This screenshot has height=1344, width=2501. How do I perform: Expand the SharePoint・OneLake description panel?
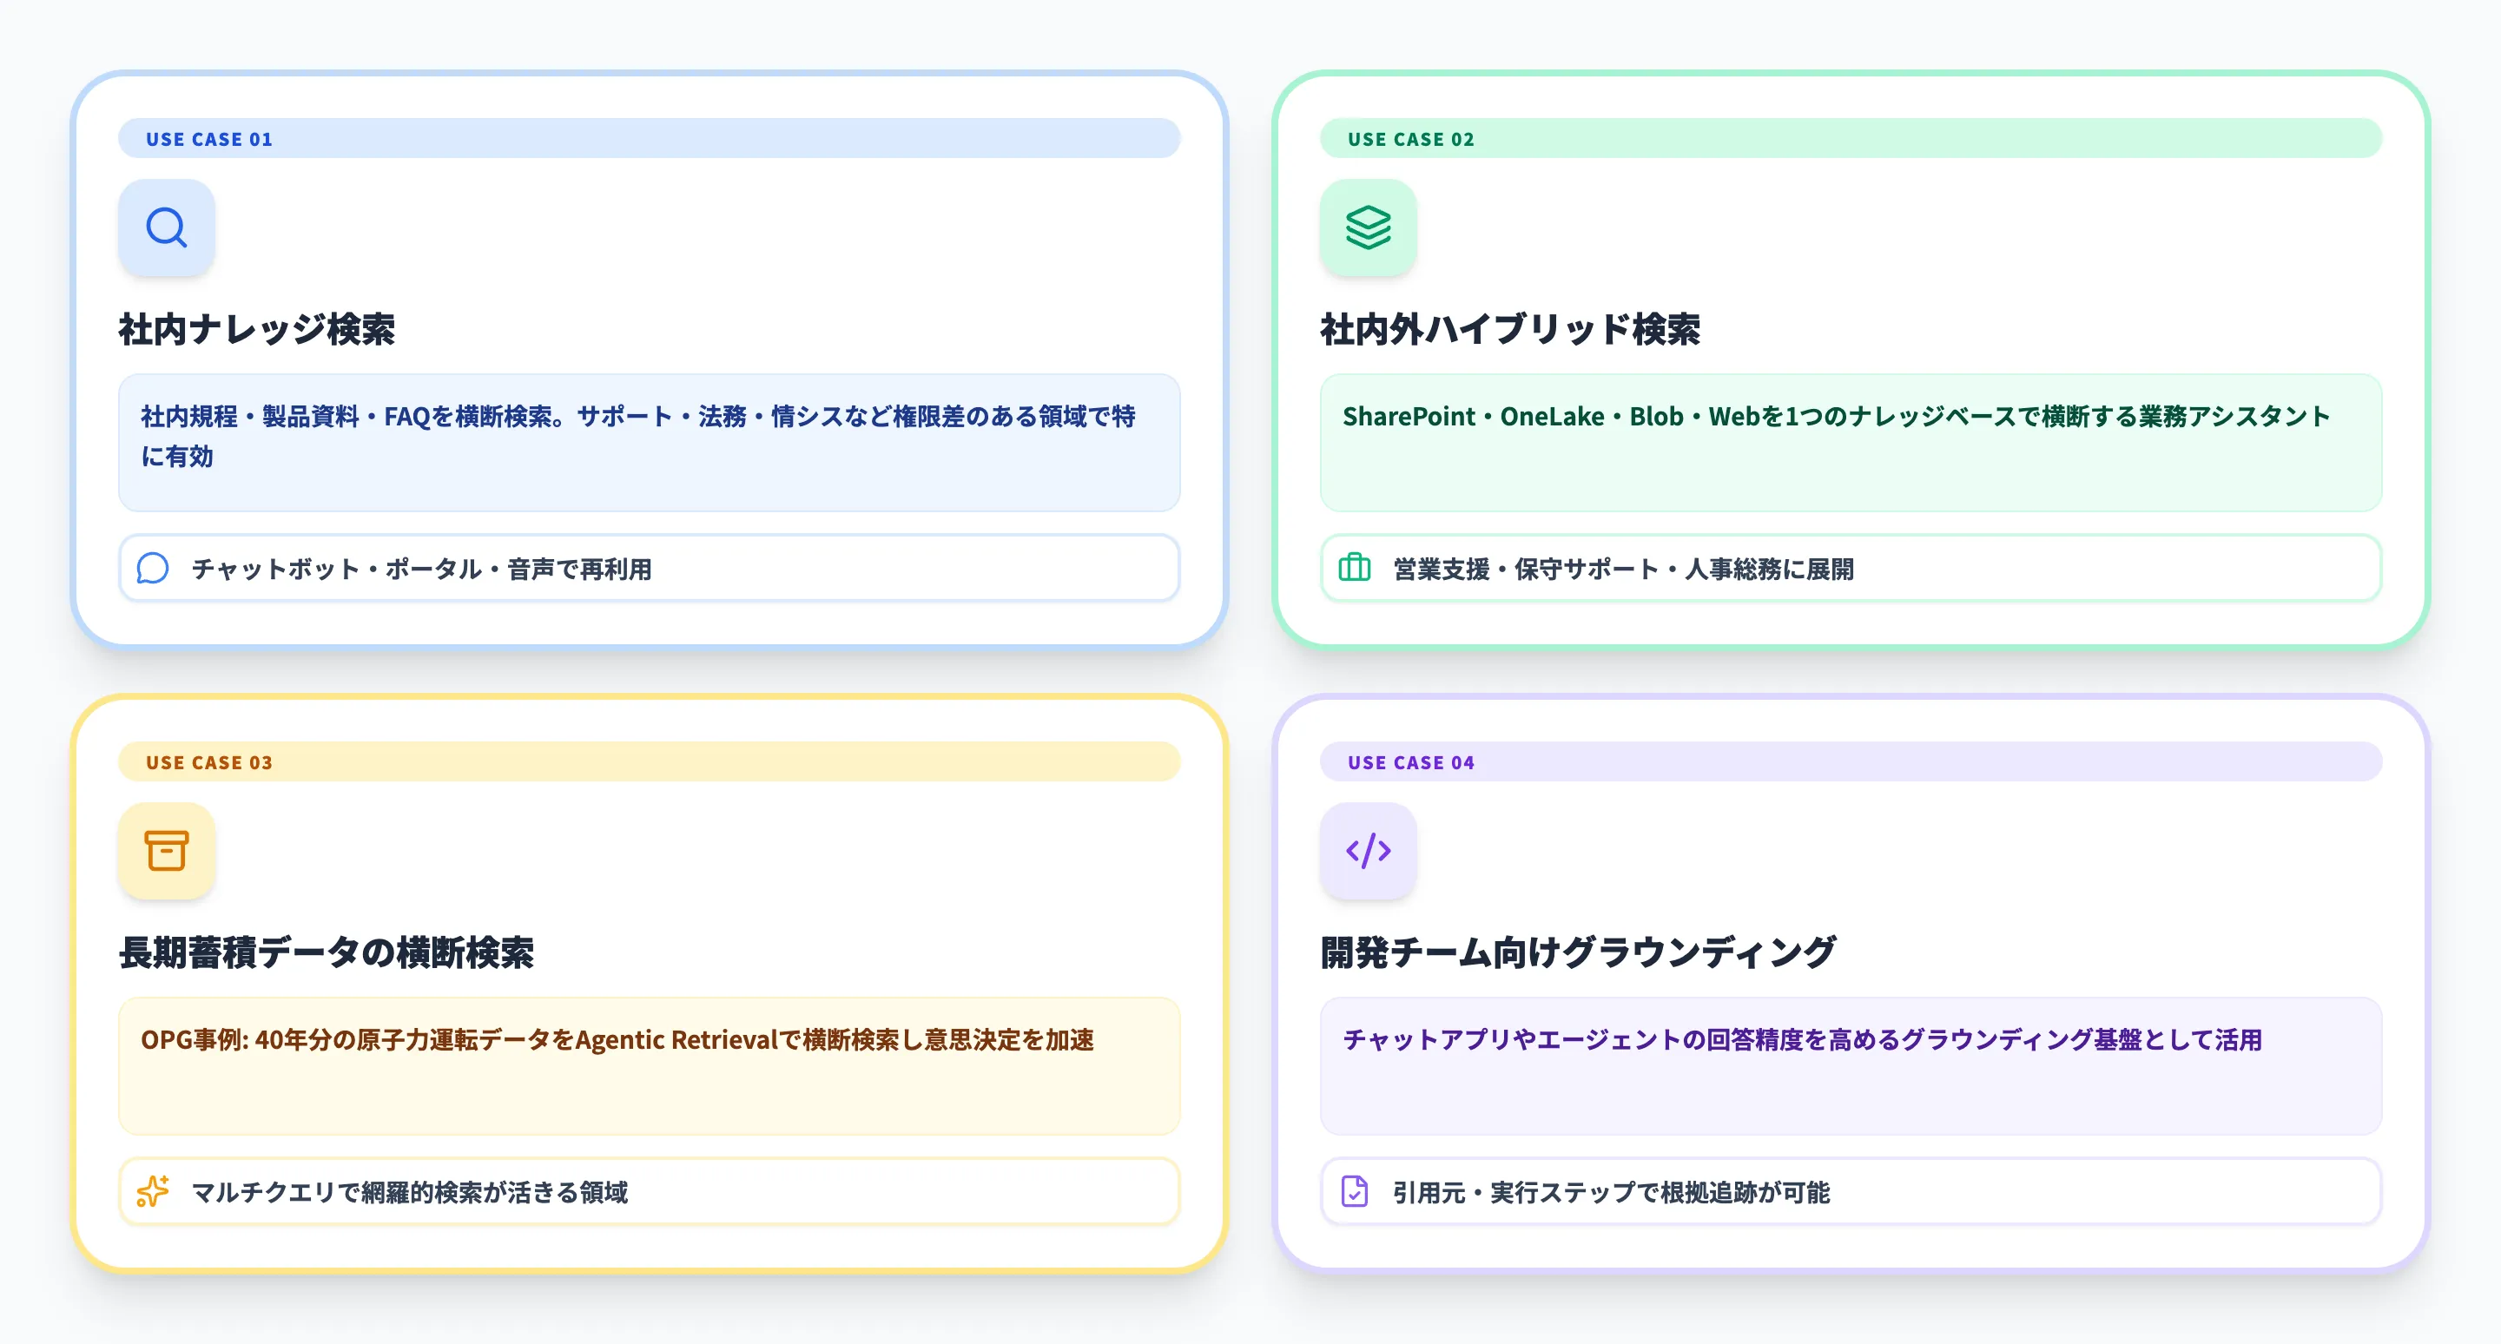(1850, 443)
